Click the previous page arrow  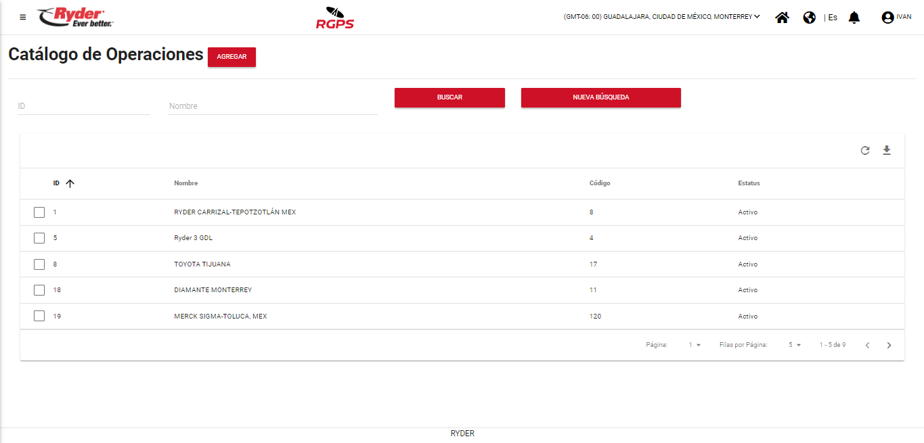click(867, 345)
